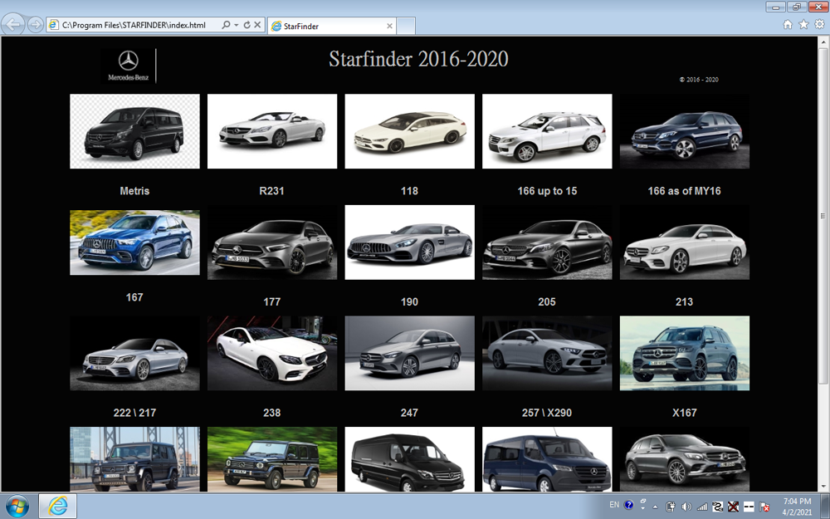Screen dimensions: 830x519
Task: Open the G-Class on green background image
Action: (x=272, y=459)
